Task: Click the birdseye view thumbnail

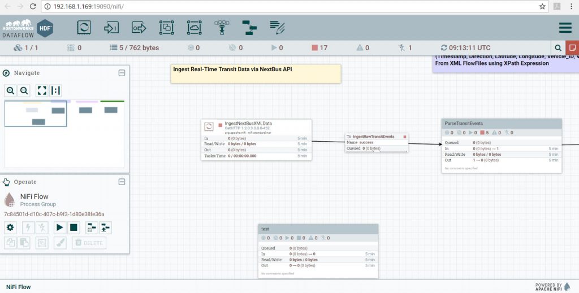Action: (64, 134)
